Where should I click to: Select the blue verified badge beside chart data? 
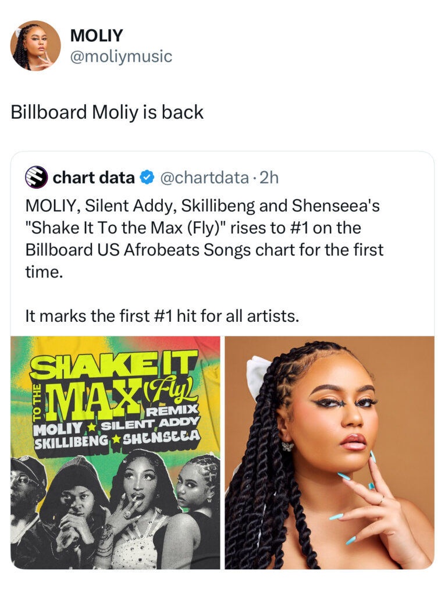(x=147, y=178)
